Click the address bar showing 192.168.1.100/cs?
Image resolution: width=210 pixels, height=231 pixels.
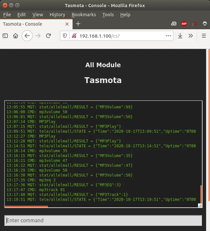117,36
